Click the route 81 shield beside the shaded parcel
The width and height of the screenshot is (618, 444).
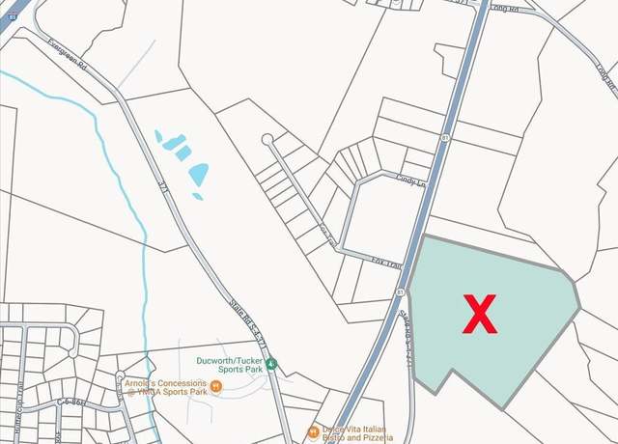[400, 292]
